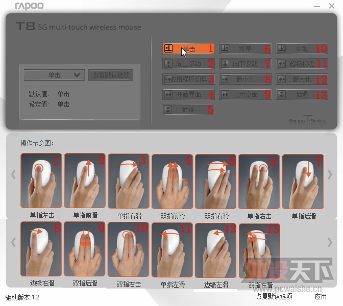Viewport: 343px width, 306px height.
Task: Click the 驱动版本:1.2 text
Action: point(22,297)
